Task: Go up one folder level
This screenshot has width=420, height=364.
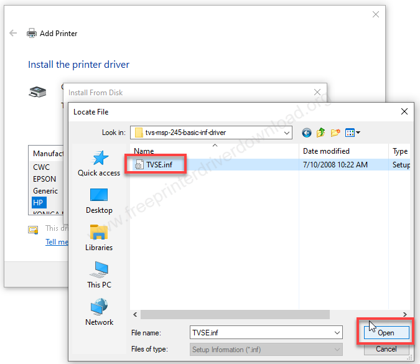Action: [x=321, y=133]
